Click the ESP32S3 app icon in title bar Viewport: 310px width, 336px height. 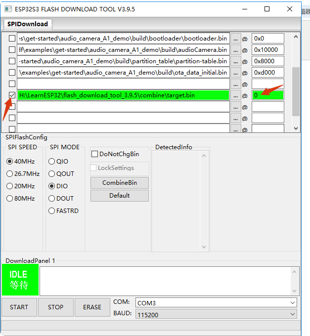8,9
